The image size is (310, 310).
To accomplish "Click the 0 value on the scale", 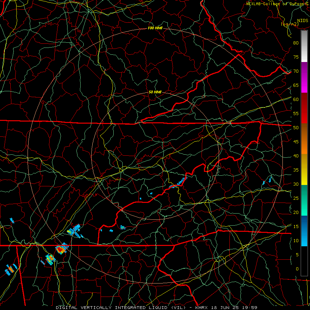I will [x=297, y=269].
